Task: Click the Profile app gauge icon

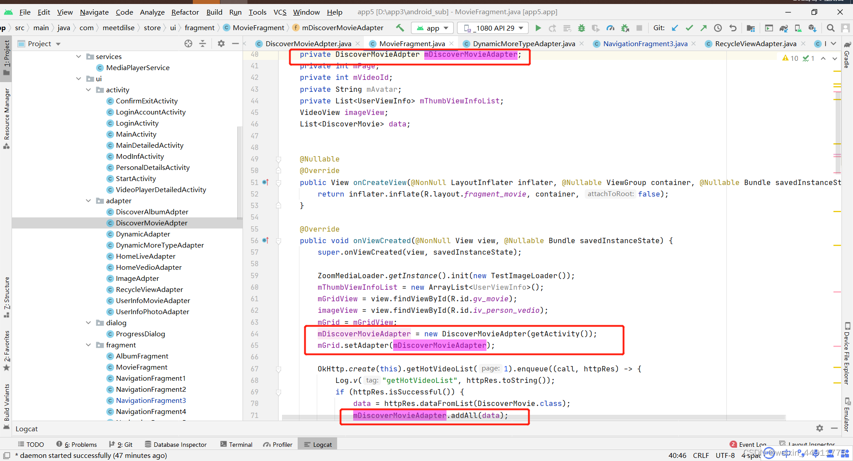Action: tap(610, 28)
